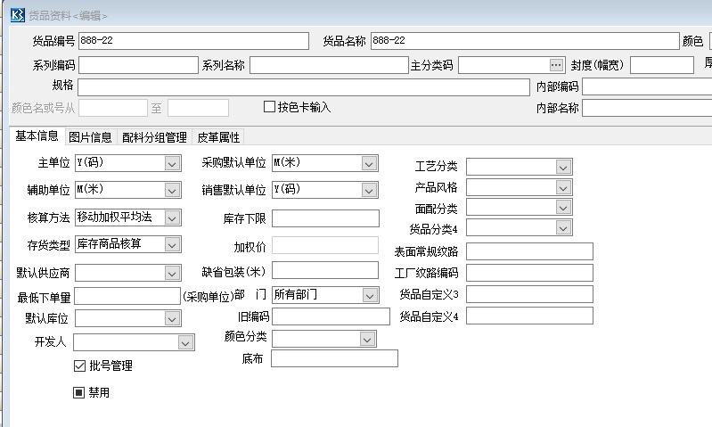Click the 货品编号 input field
This screenshot has height=427, width=712.
coord(194,41)
